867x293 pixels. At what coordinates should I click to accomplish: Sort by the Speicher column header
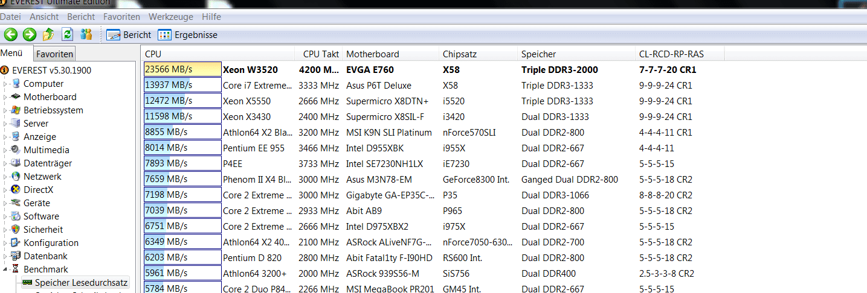pyautogui.click(x=576, y=54)
